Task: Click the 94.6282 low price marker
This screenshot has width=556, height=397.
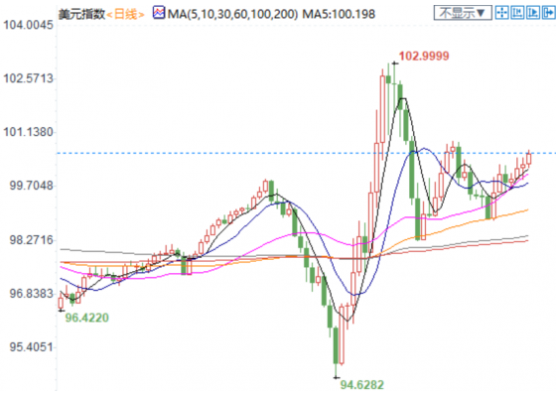Action: pyautogui.click(x=362, y=385)
